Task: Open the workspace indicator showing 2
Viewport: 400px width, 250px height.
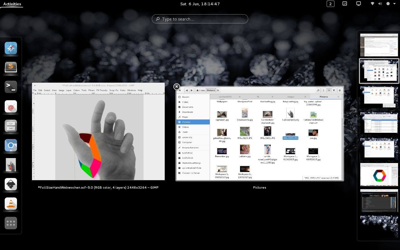Action: tap(330, 4)
